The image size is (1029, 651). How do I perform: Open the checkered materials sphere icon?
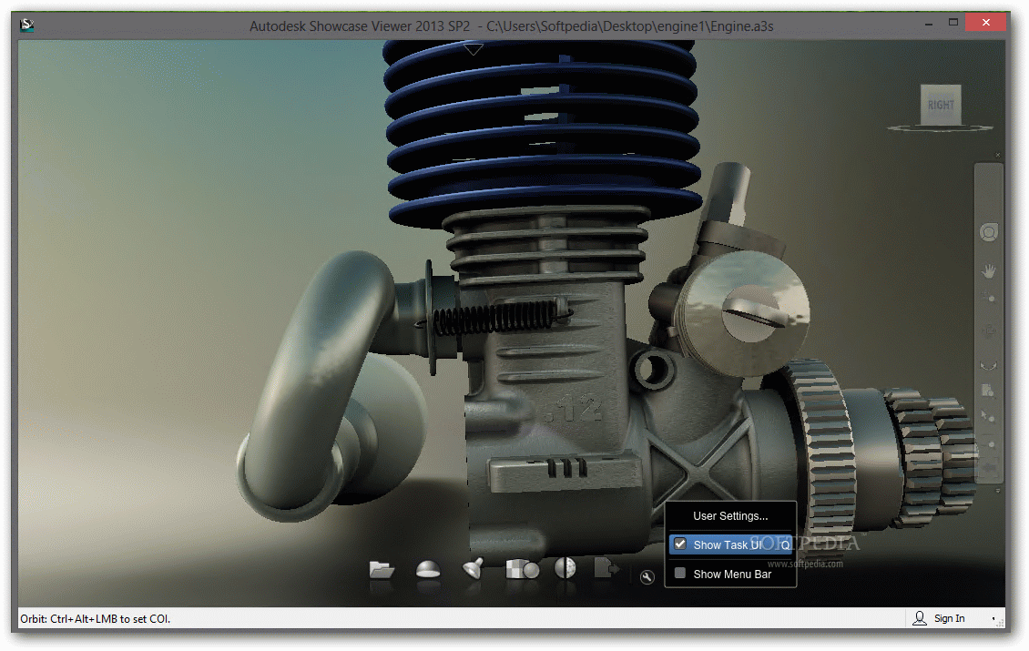523,569
